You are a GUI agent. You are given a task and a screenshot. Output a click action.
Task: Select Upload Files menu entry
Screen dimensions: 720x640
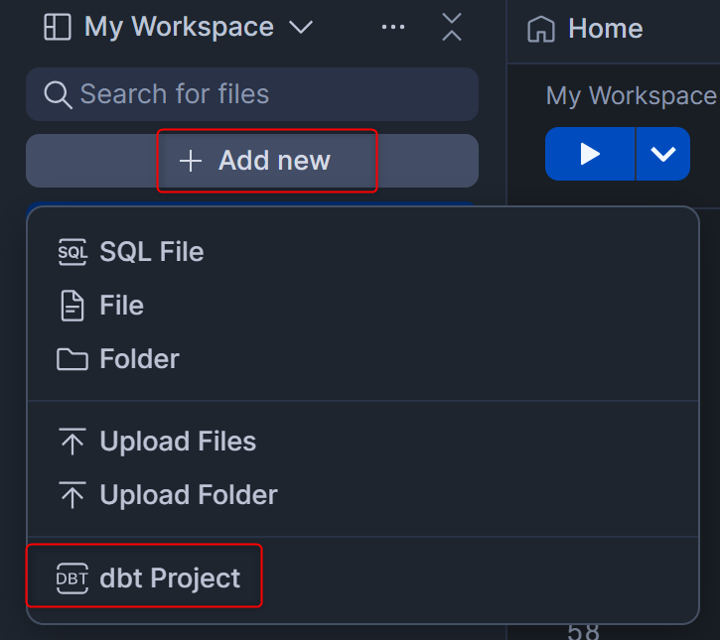click(x=178, y=442)
